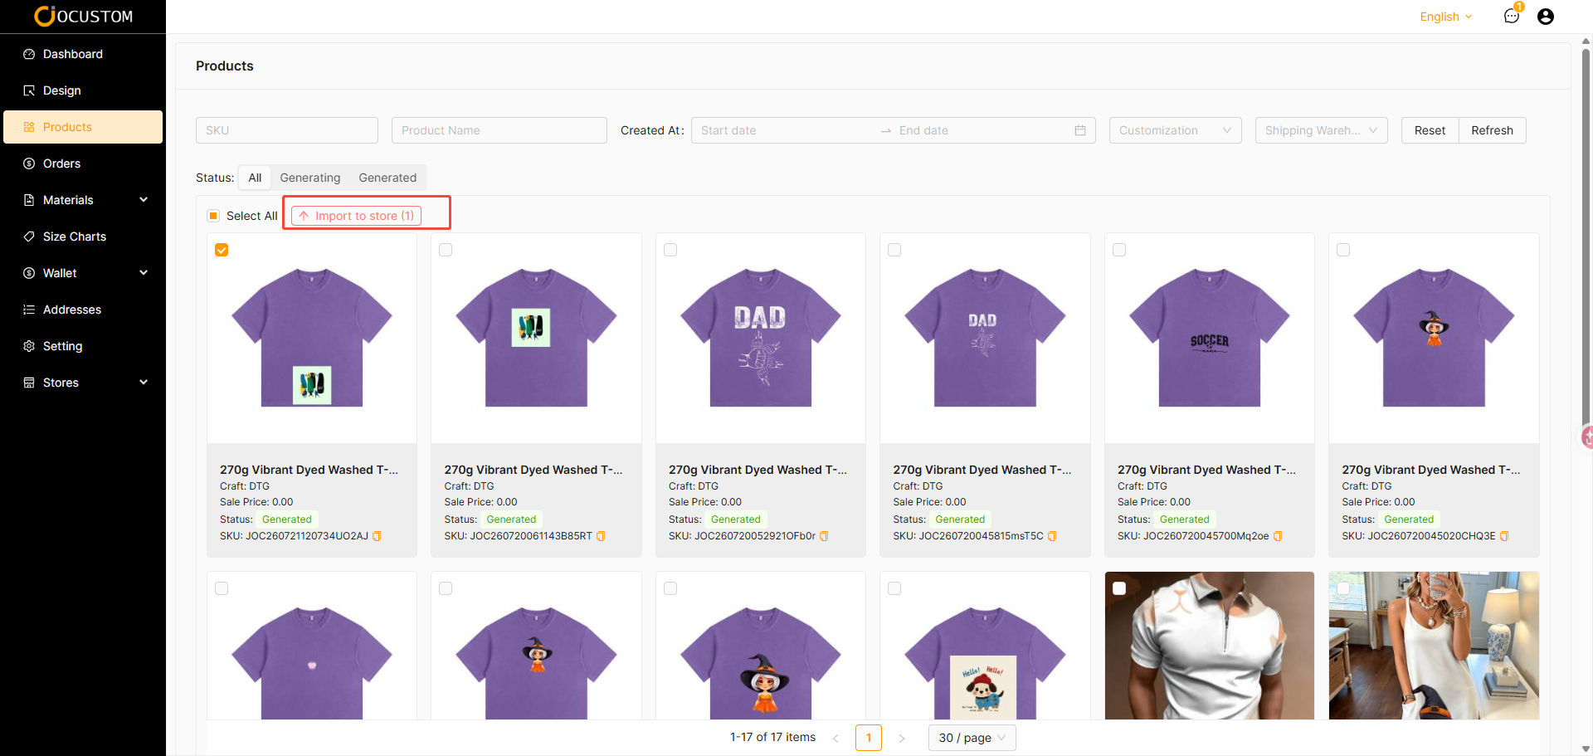Open Dashboard in sidebar

83,54
